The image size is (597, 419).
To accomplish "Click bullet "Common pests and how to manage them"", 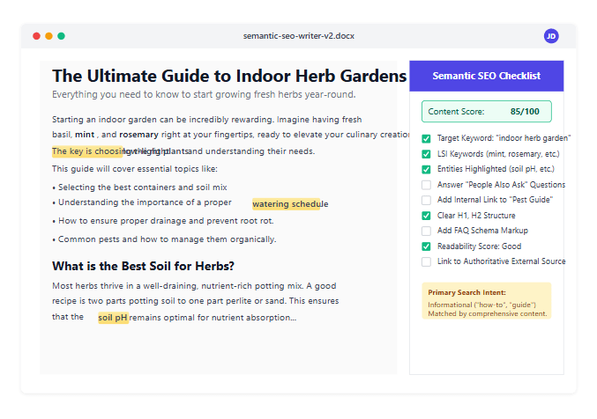I will pos(164,239).
